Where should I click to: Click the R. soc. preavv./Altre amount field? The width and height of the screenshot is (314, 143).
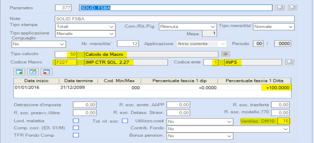[85, 113]
